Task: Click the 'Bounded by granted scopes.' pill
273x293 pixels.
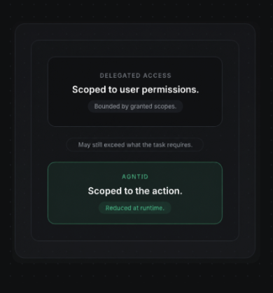Action: 135,107
